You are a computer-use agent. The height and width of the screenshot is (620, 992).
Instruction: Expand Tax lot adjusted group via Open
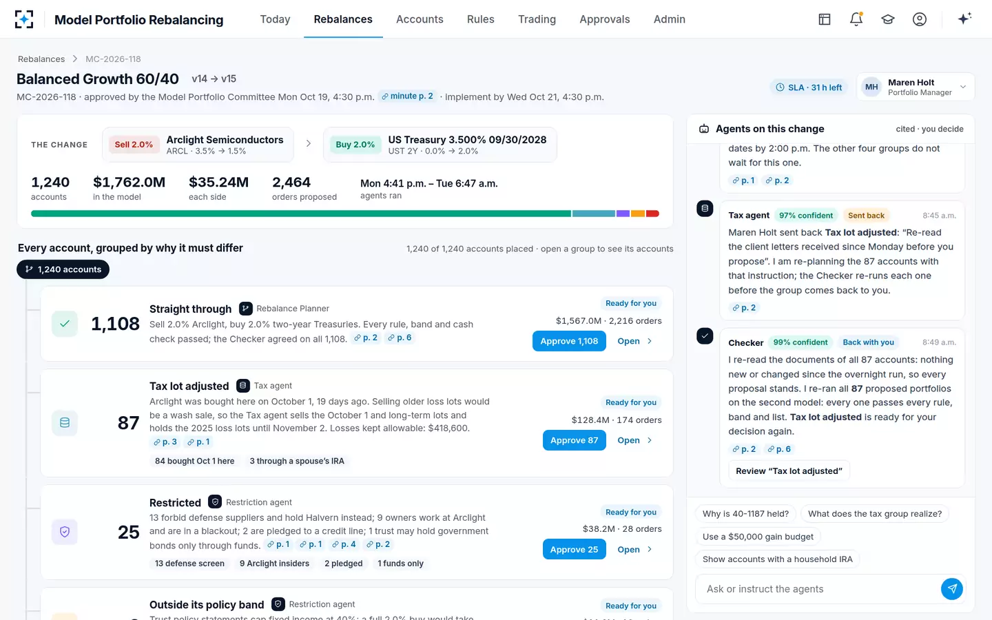click(x=634, y=440)
